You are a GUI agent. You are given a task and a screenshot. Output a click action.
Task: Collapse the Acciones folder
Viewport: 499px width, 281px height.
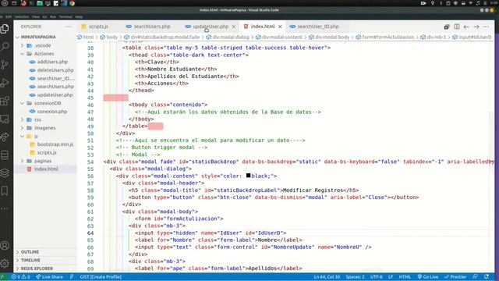(44, 54)
